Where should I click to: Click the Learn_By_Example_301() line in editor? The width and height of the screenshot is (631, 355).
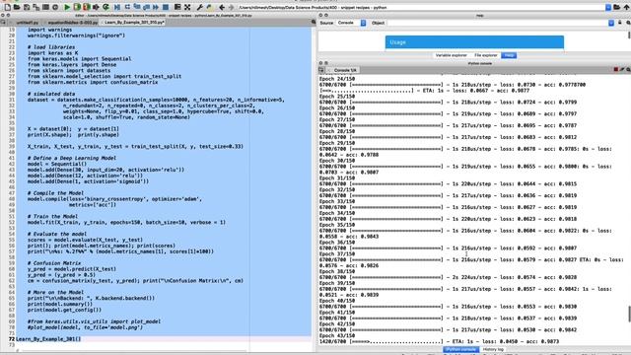pos(48,339)
